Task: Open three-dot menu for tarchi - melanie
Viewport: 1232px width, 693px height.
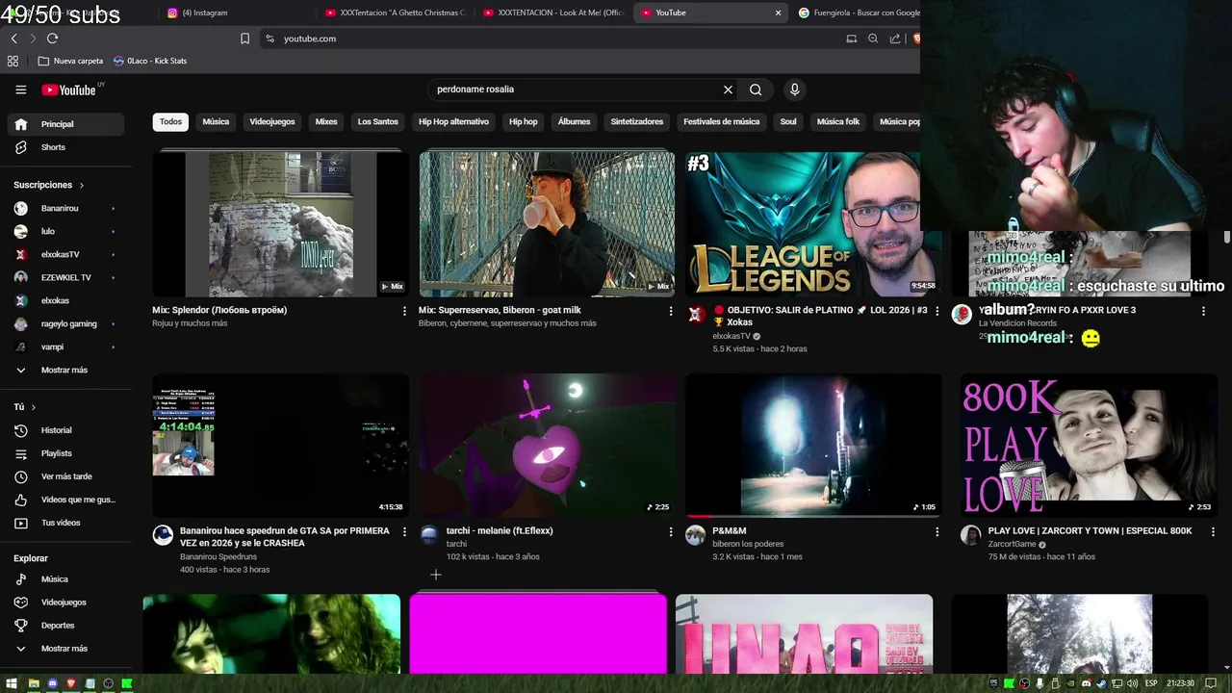Action: click(x=671, y=531)
